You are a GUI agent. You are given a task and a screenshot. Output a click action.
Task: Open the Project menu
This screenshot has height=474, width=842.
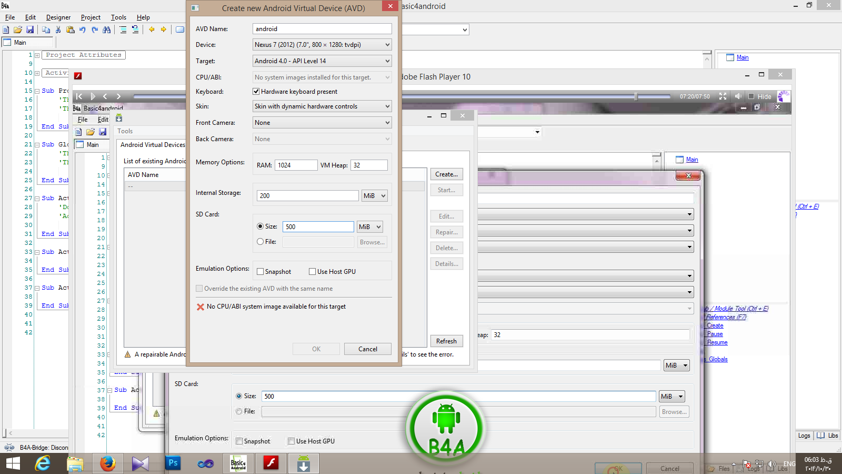click(x=91, y=17)
